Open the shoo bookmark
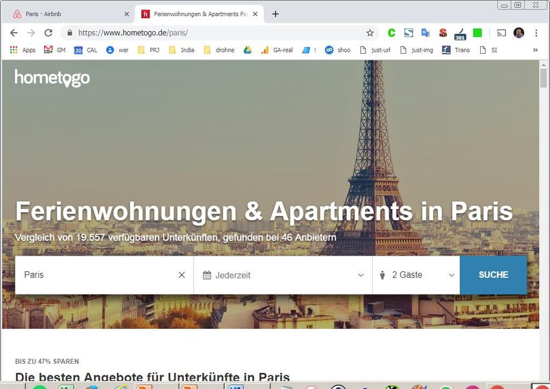The width and height of the screenshot is (550, 389). [x=337, y=50]
